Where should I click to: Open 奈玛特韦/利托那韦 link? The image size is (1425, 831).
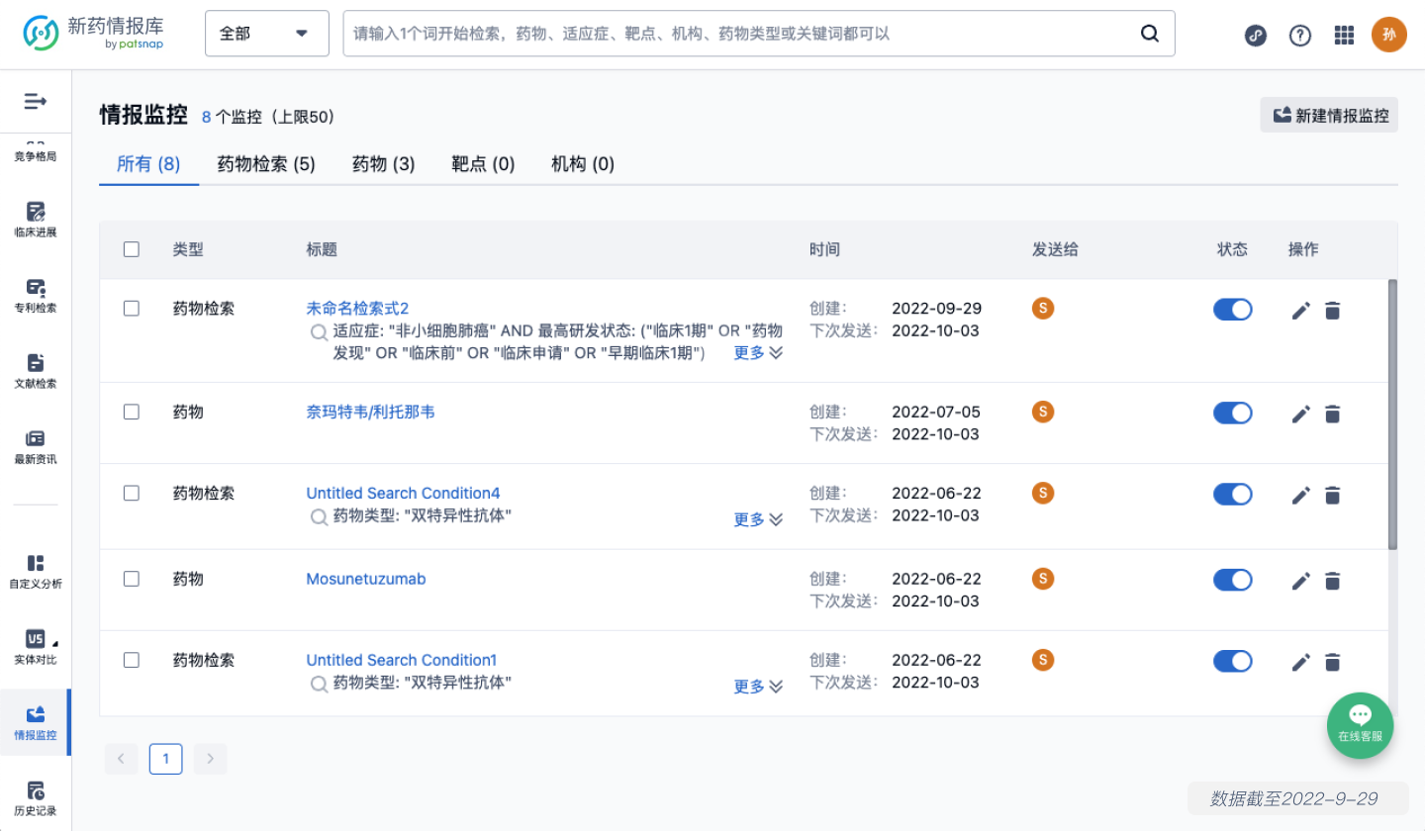[370, 412]
